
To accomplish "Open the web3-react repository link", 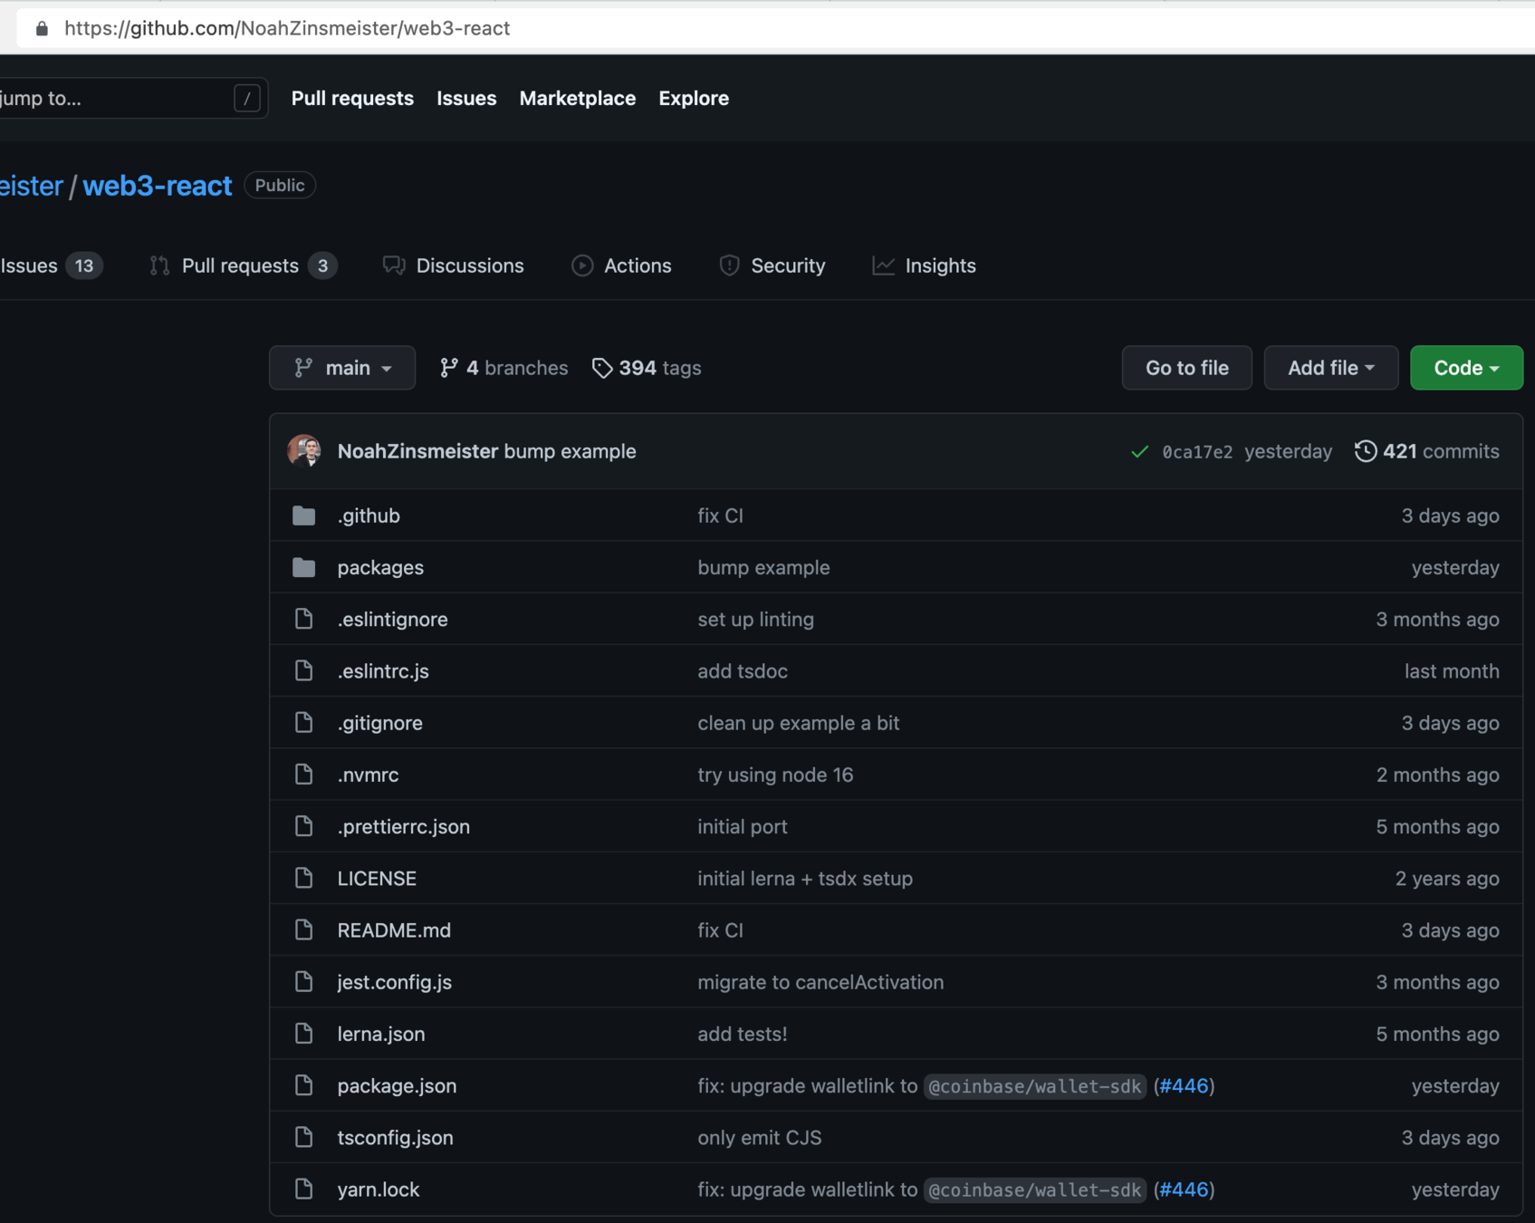I will point(158,186).
